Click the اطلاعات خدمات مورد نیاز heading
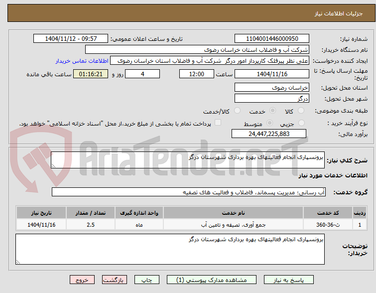The height and width of the screenshot is (293, 376). click(333, 176)
